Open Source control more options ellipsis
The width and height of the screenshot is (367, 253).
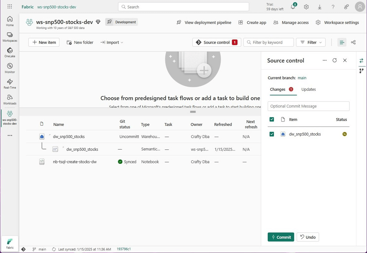[x=325, y=60]
